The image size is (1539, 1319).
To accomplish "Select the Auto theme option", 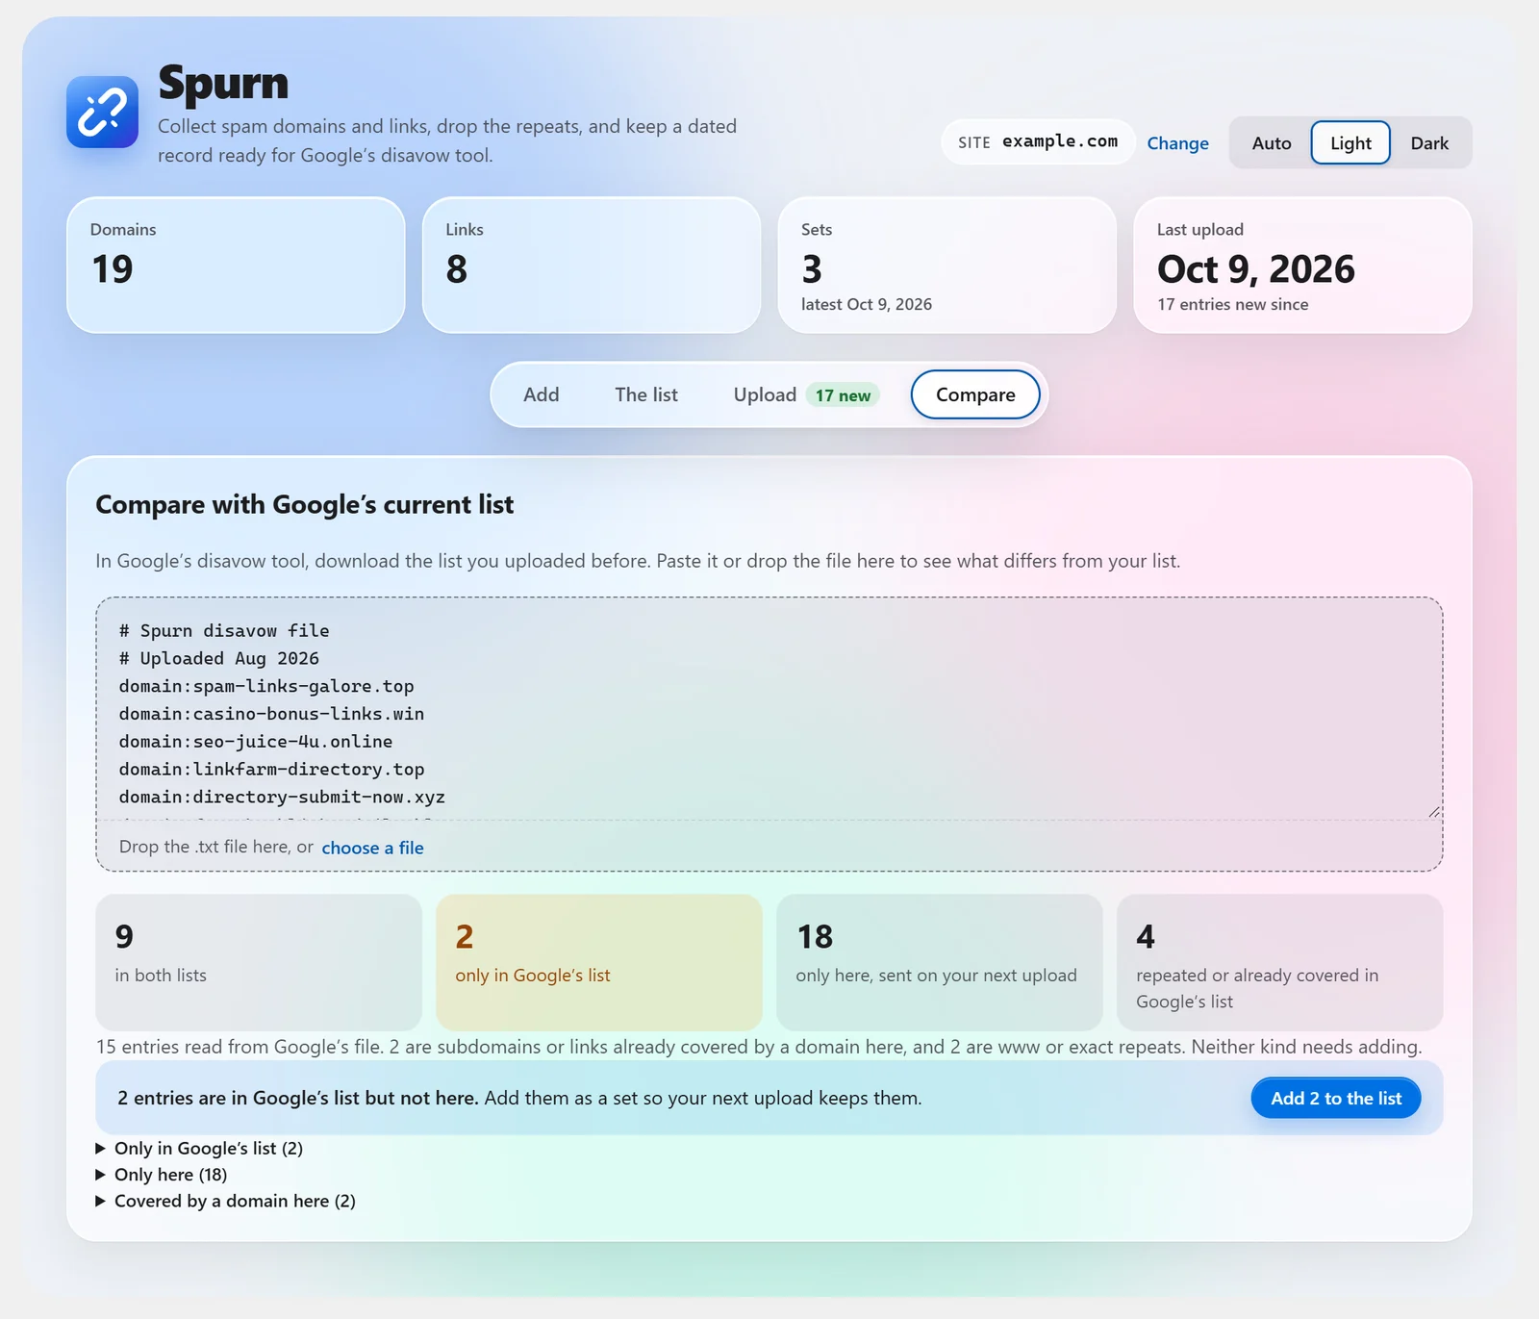I will coord(1271,143).
